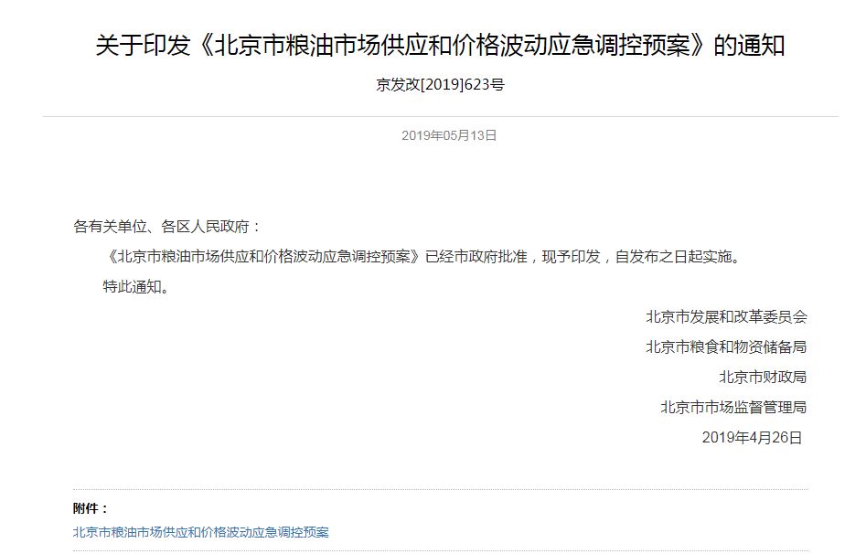Click 的通知 at the end of the title
866x554 pixels.
750,46
